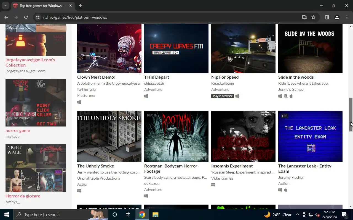Open Vidas Games author link

pyautogui.click(x=222, y=178)
